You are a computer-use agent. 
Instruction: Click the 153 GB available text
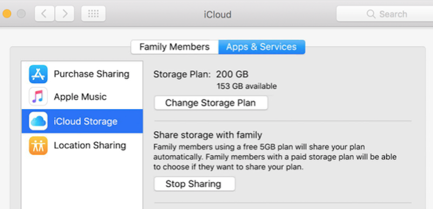246,86
